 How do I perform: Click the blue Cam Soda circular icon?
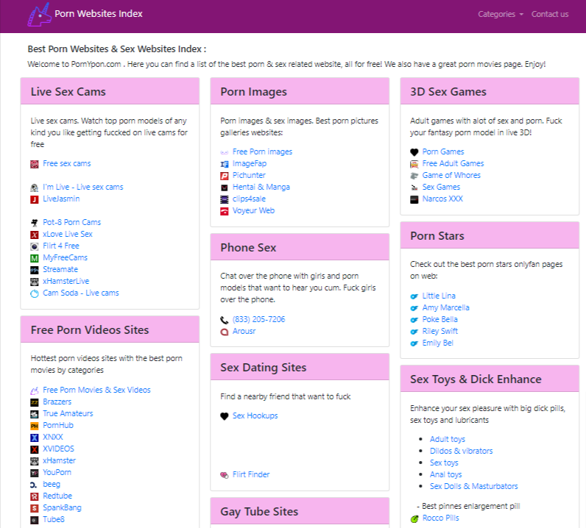[35, 293]
